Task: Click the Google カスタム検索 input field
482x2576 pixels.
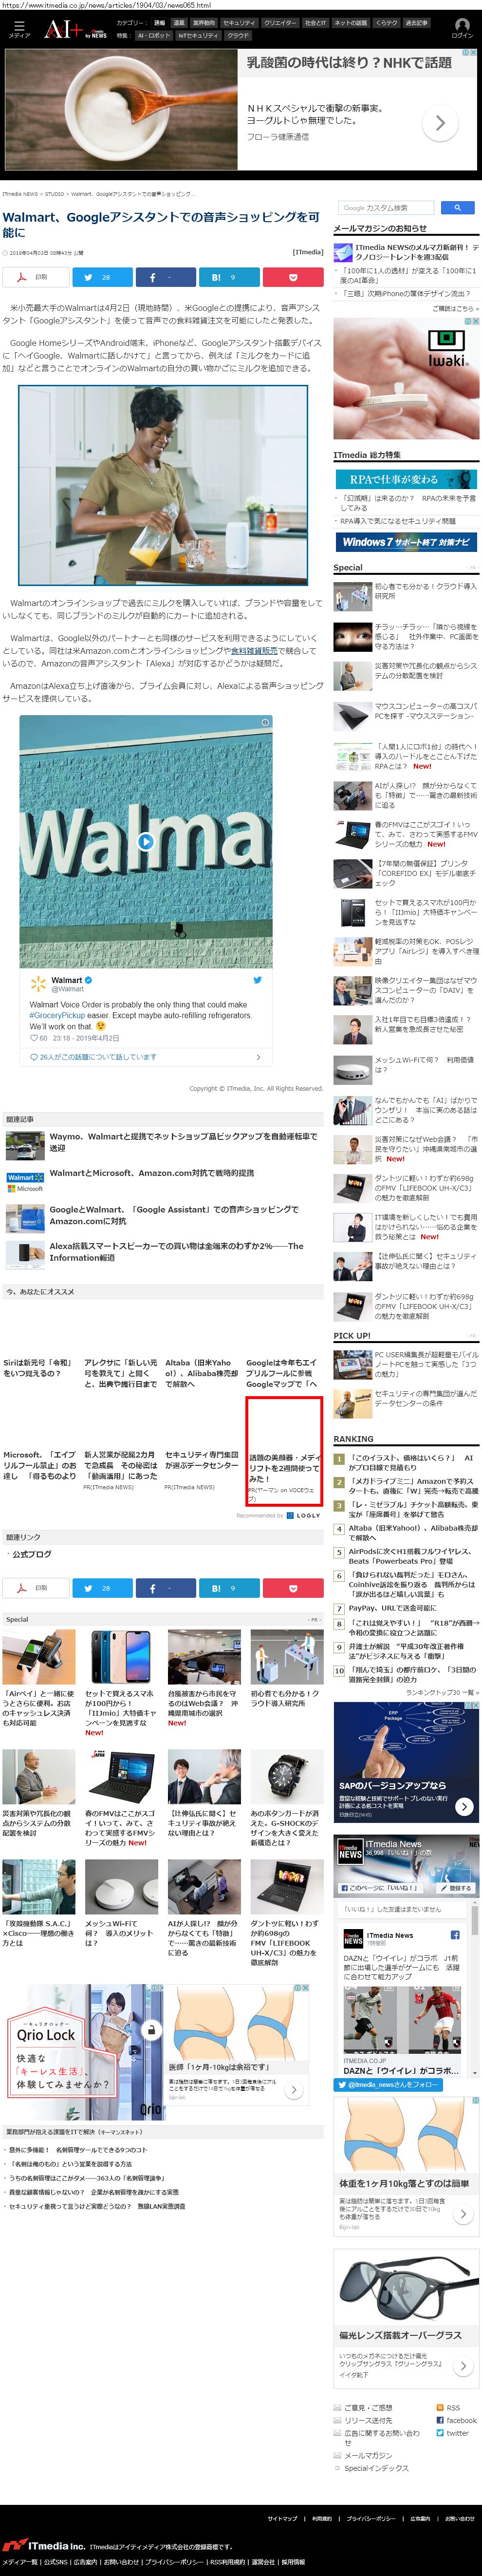Action: (x=386, y=208)
